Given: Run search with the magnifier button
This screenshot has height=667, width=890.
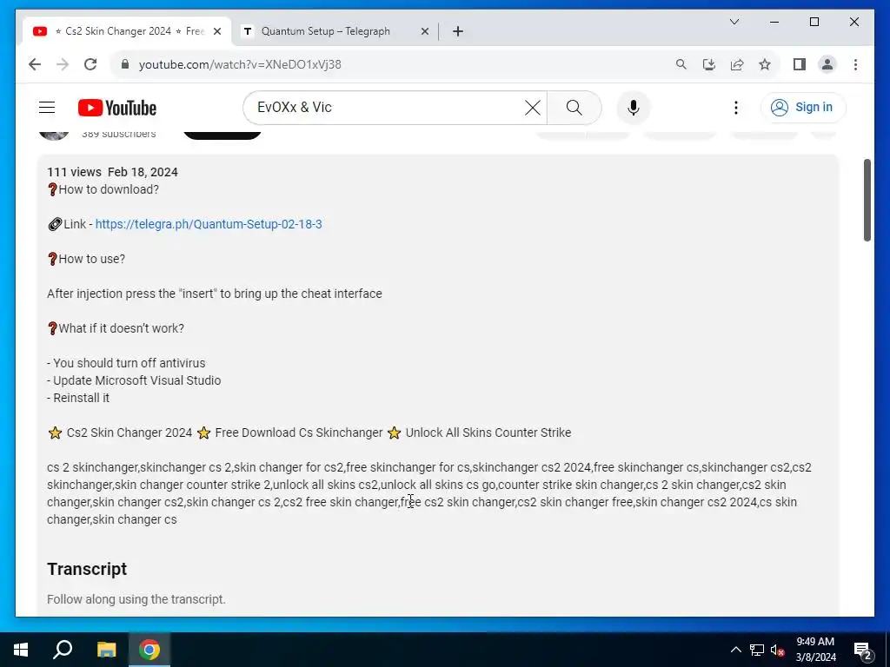Looking at the screenshot, I should pyautogui.click(x=574, y=108).
